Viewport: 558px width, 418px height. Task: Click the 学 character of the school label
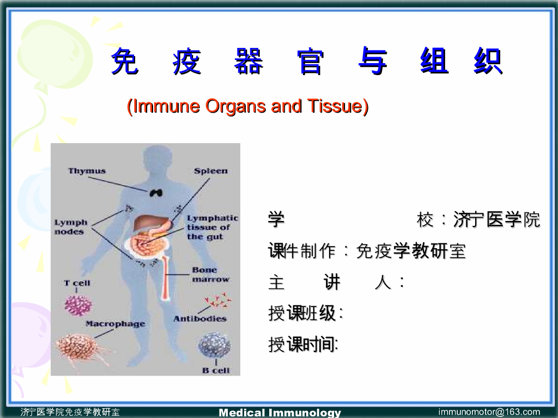[x=276, y=219]
